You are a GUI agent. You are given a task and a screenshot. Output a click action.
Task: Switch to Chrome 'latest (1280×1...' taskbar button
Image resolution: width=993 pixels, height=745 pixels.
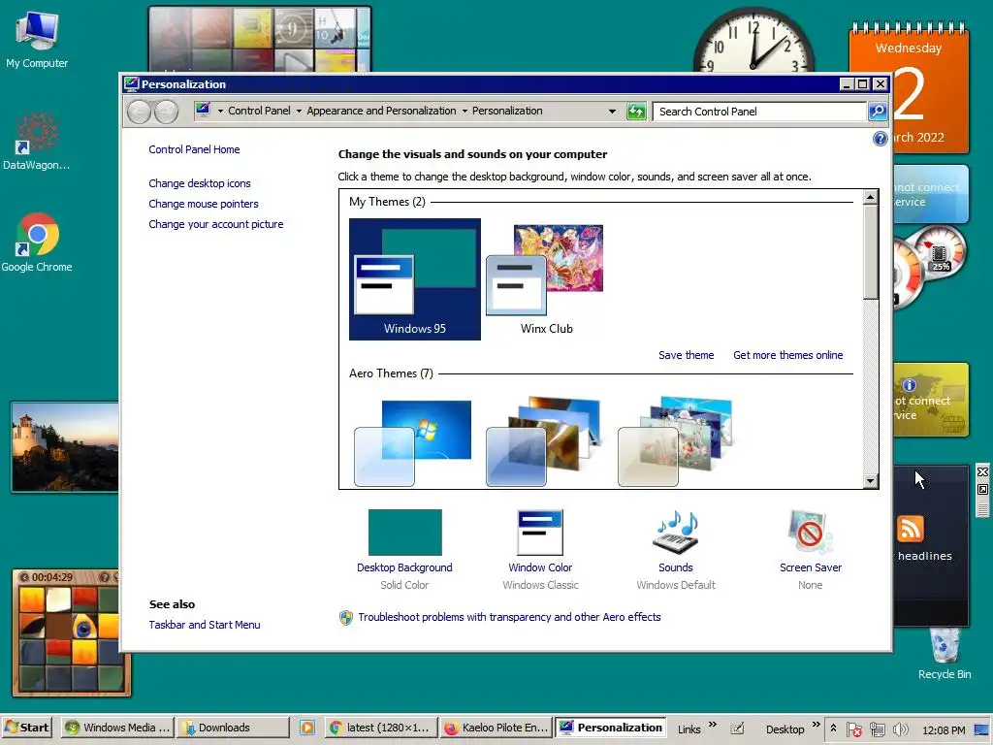382,728
